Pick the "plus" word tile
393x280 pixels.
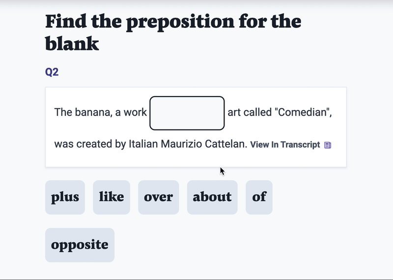click(x=65, y=197)
